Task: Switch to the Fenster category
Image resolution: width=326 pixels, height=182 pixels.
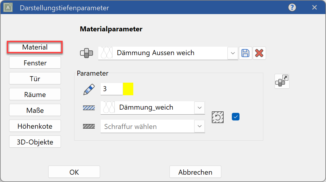Action: point(35,62)
